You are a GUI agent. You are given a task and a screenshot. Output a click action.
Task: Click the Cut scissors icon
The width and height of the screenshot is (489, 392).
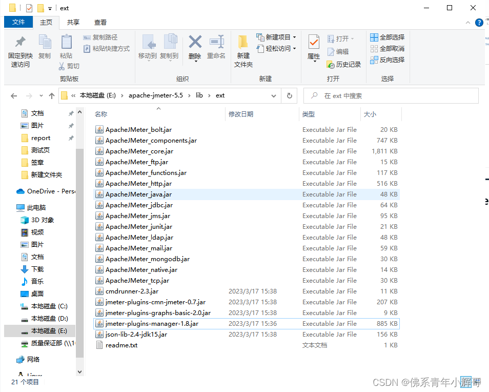(x=62, y=66)
